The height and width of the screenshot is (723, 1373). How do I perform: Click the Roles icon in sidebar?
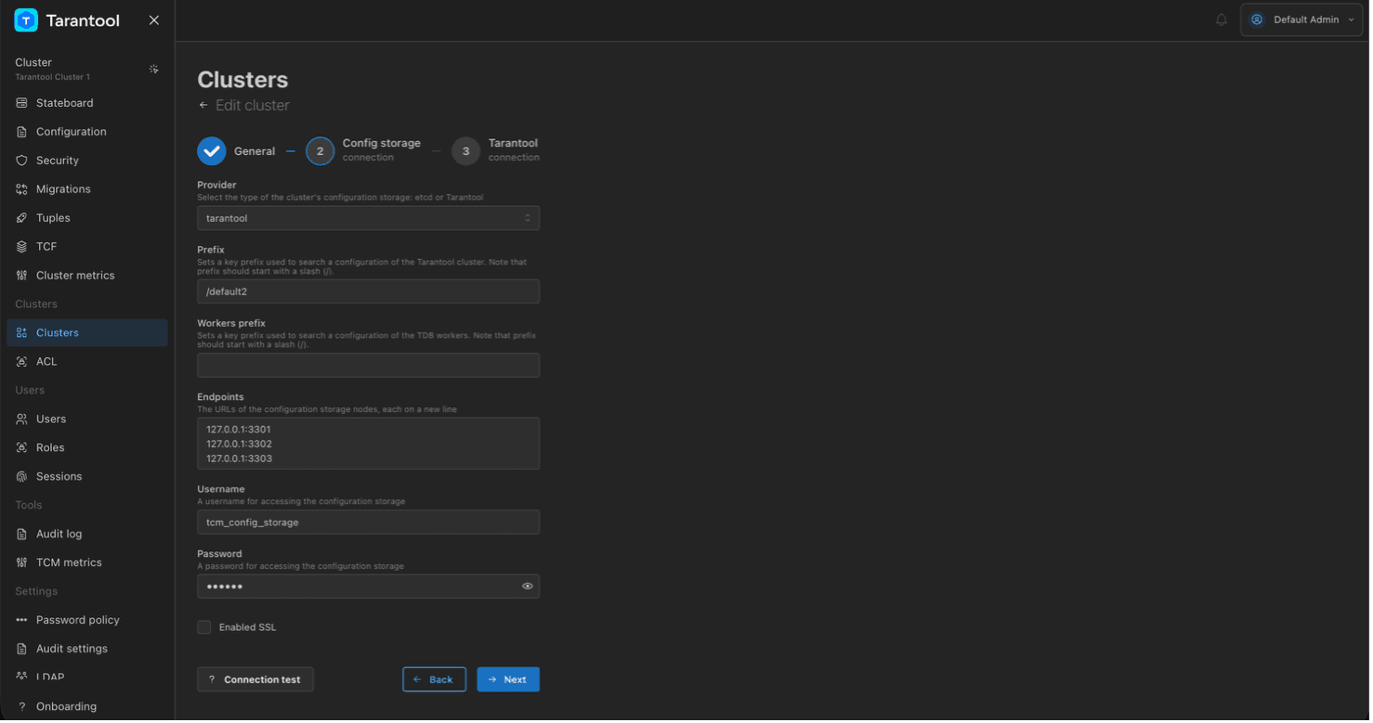pyautogui.click(x=22, y=448)
